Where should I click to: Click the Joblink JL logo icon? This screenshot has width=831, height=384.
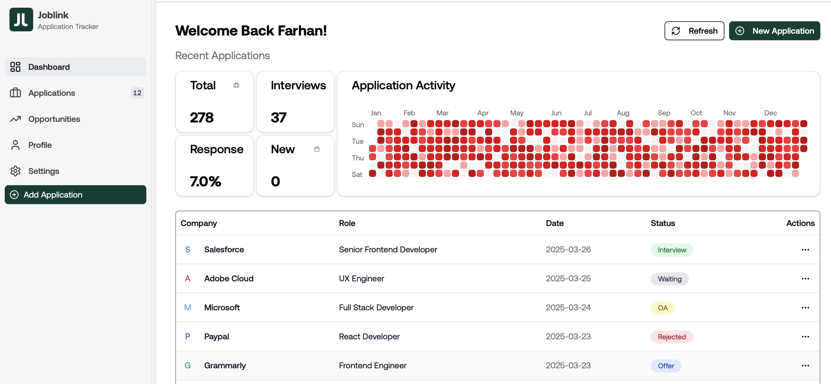21,20
